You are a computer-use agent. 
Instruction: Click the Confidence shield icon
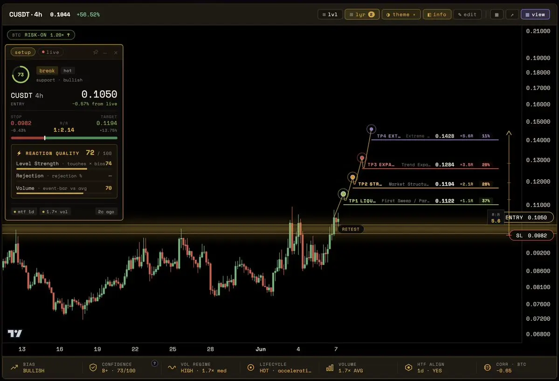[x=93, y=367]
